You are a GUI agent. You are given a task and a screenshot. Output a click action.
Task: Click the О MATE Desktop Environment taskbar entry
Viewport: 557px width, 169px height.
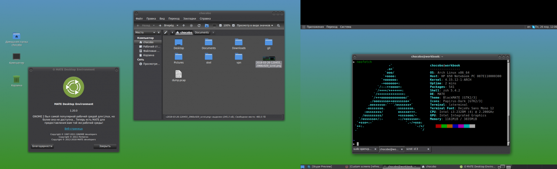click(x=477, y=166)
